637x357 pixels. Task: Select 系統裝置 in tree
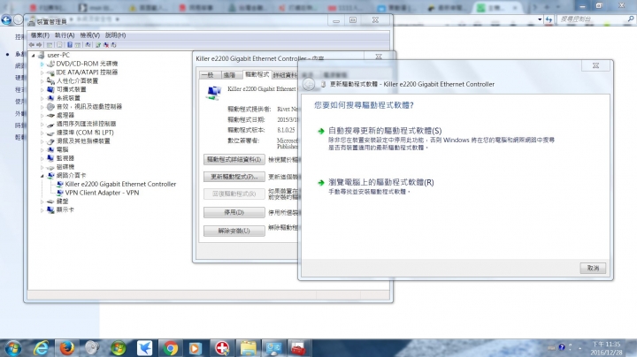68,98
